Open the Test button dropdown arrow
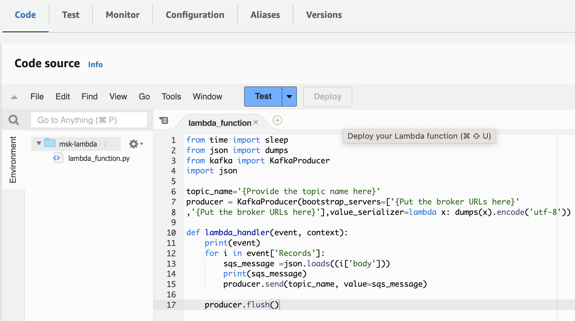The height and width of the screenshot is (321, 575). (x=289, y=97)
